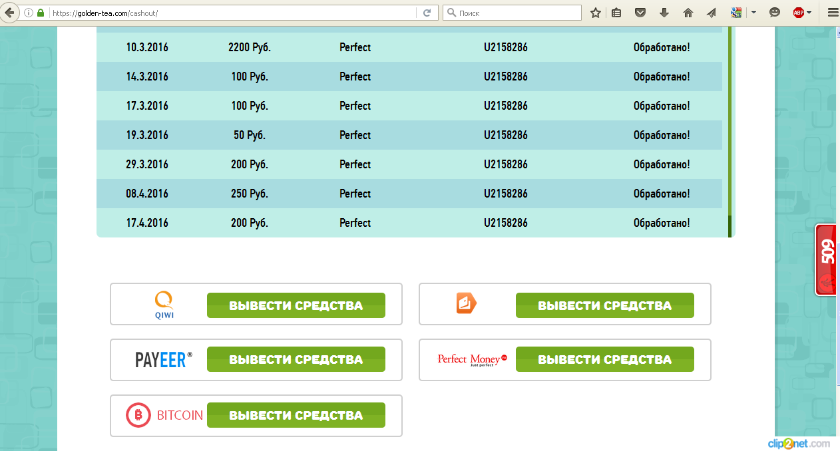Open the Adblock Plus icon
This screenshot has width=840, height=451.
pyautogui.click(x=799, y=13)
